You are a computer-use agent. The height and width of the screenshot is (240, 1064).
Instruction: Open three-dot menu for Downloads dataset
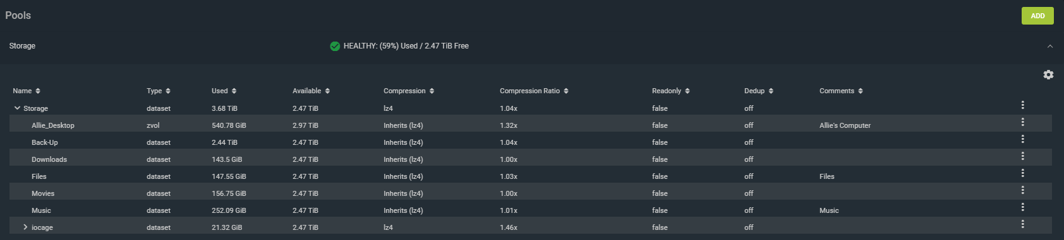1022,156
